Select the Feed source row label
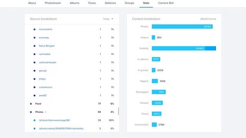Screen dimensions: 246x138 pyautogui.click(x=38, y=104)
